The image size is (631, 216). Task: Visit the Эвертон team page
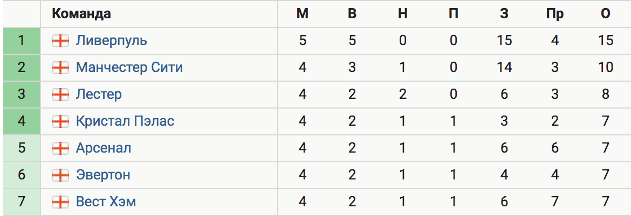click(x=103, y=175)
